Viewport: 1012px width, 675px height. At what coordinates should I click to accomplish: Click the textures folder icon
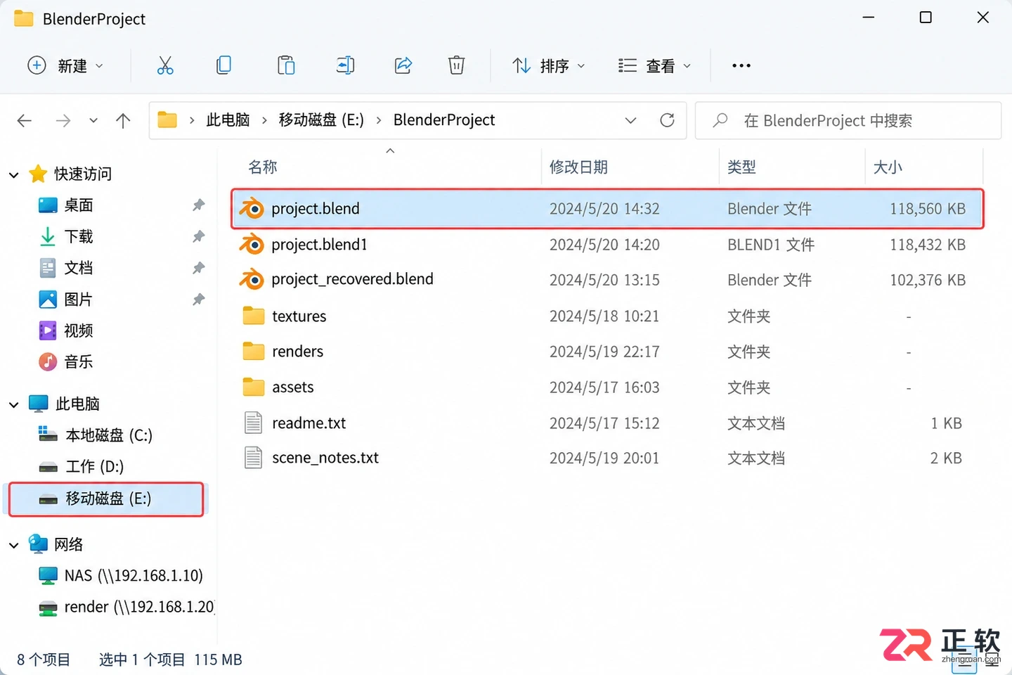click(x=253, y=316)
